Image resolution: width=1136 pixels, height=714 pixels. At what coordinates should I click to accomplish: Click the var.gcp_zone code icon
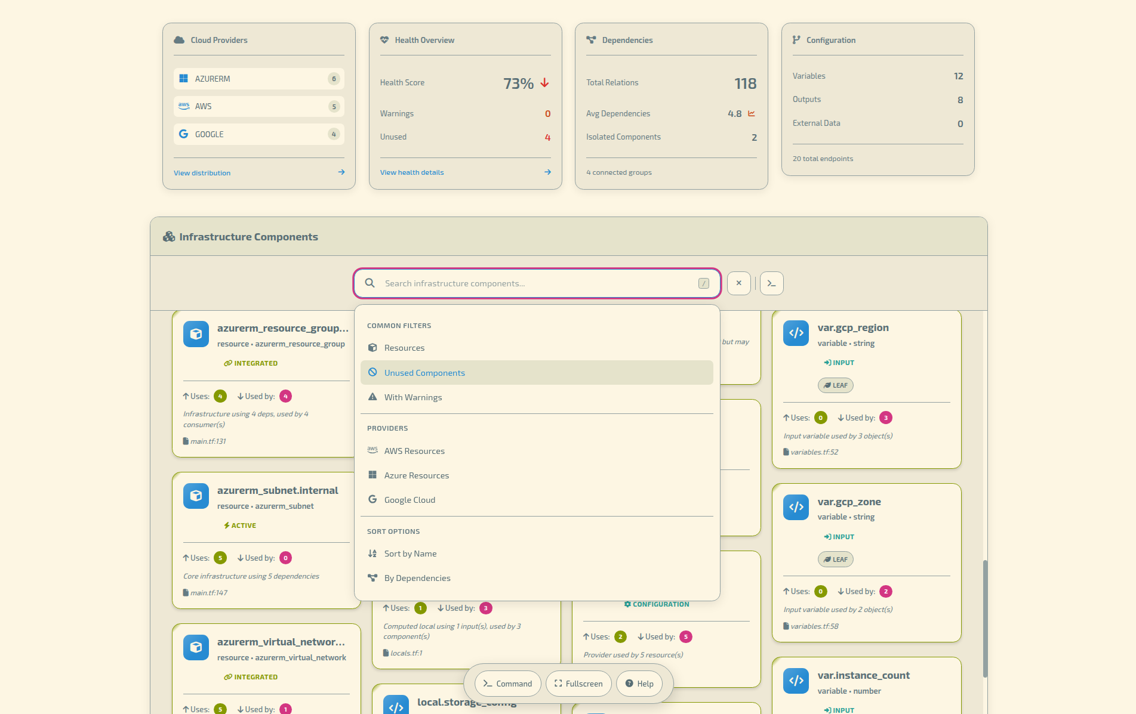point(796,507)
